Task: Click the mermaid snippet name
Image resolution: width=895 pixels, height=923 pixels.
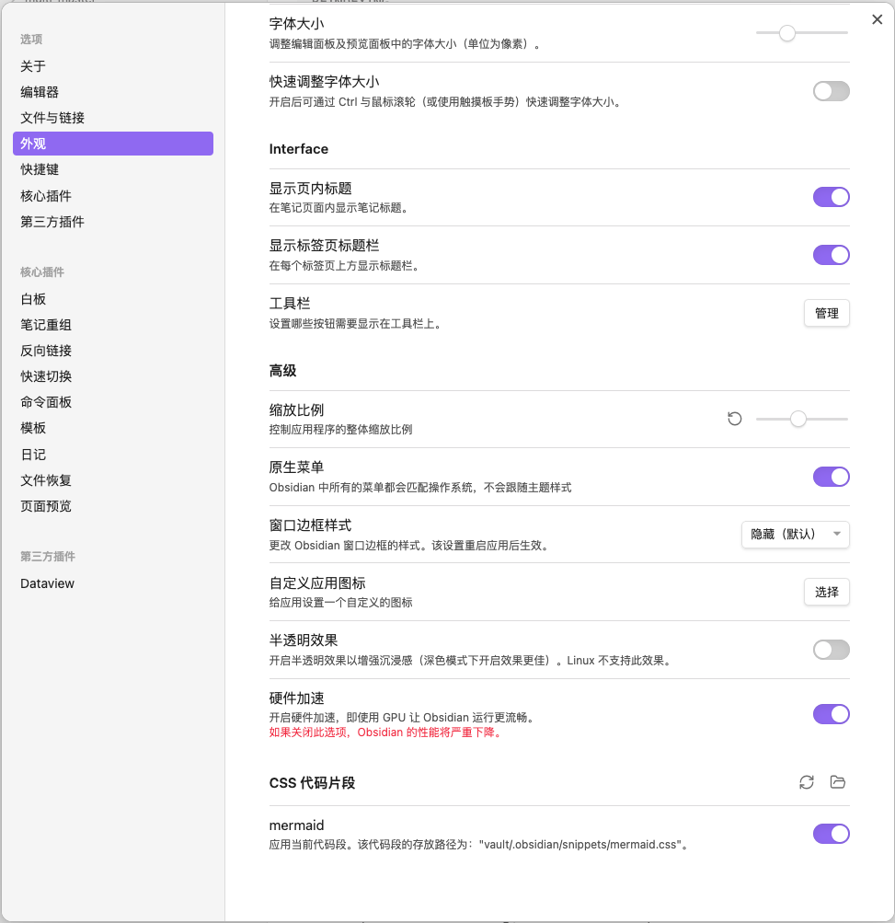Action: point(296,825)
